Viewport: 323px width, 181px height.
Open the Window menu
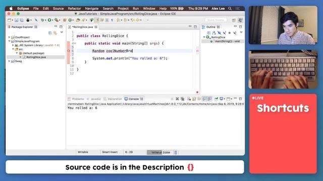(149, 9)
